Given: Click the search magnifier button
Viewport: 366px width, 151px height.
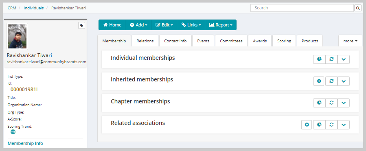Looking at the screenshot, I should [x=357, y=8].
